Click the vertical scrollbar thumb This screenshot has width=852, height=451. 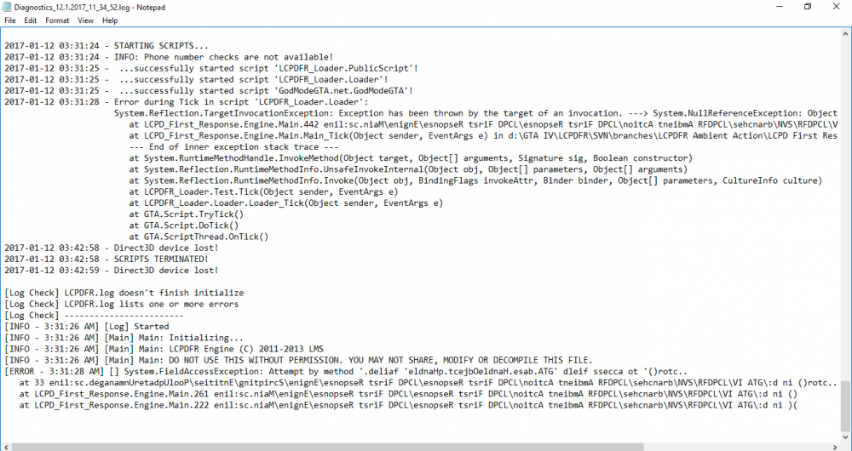coord(847,405)
